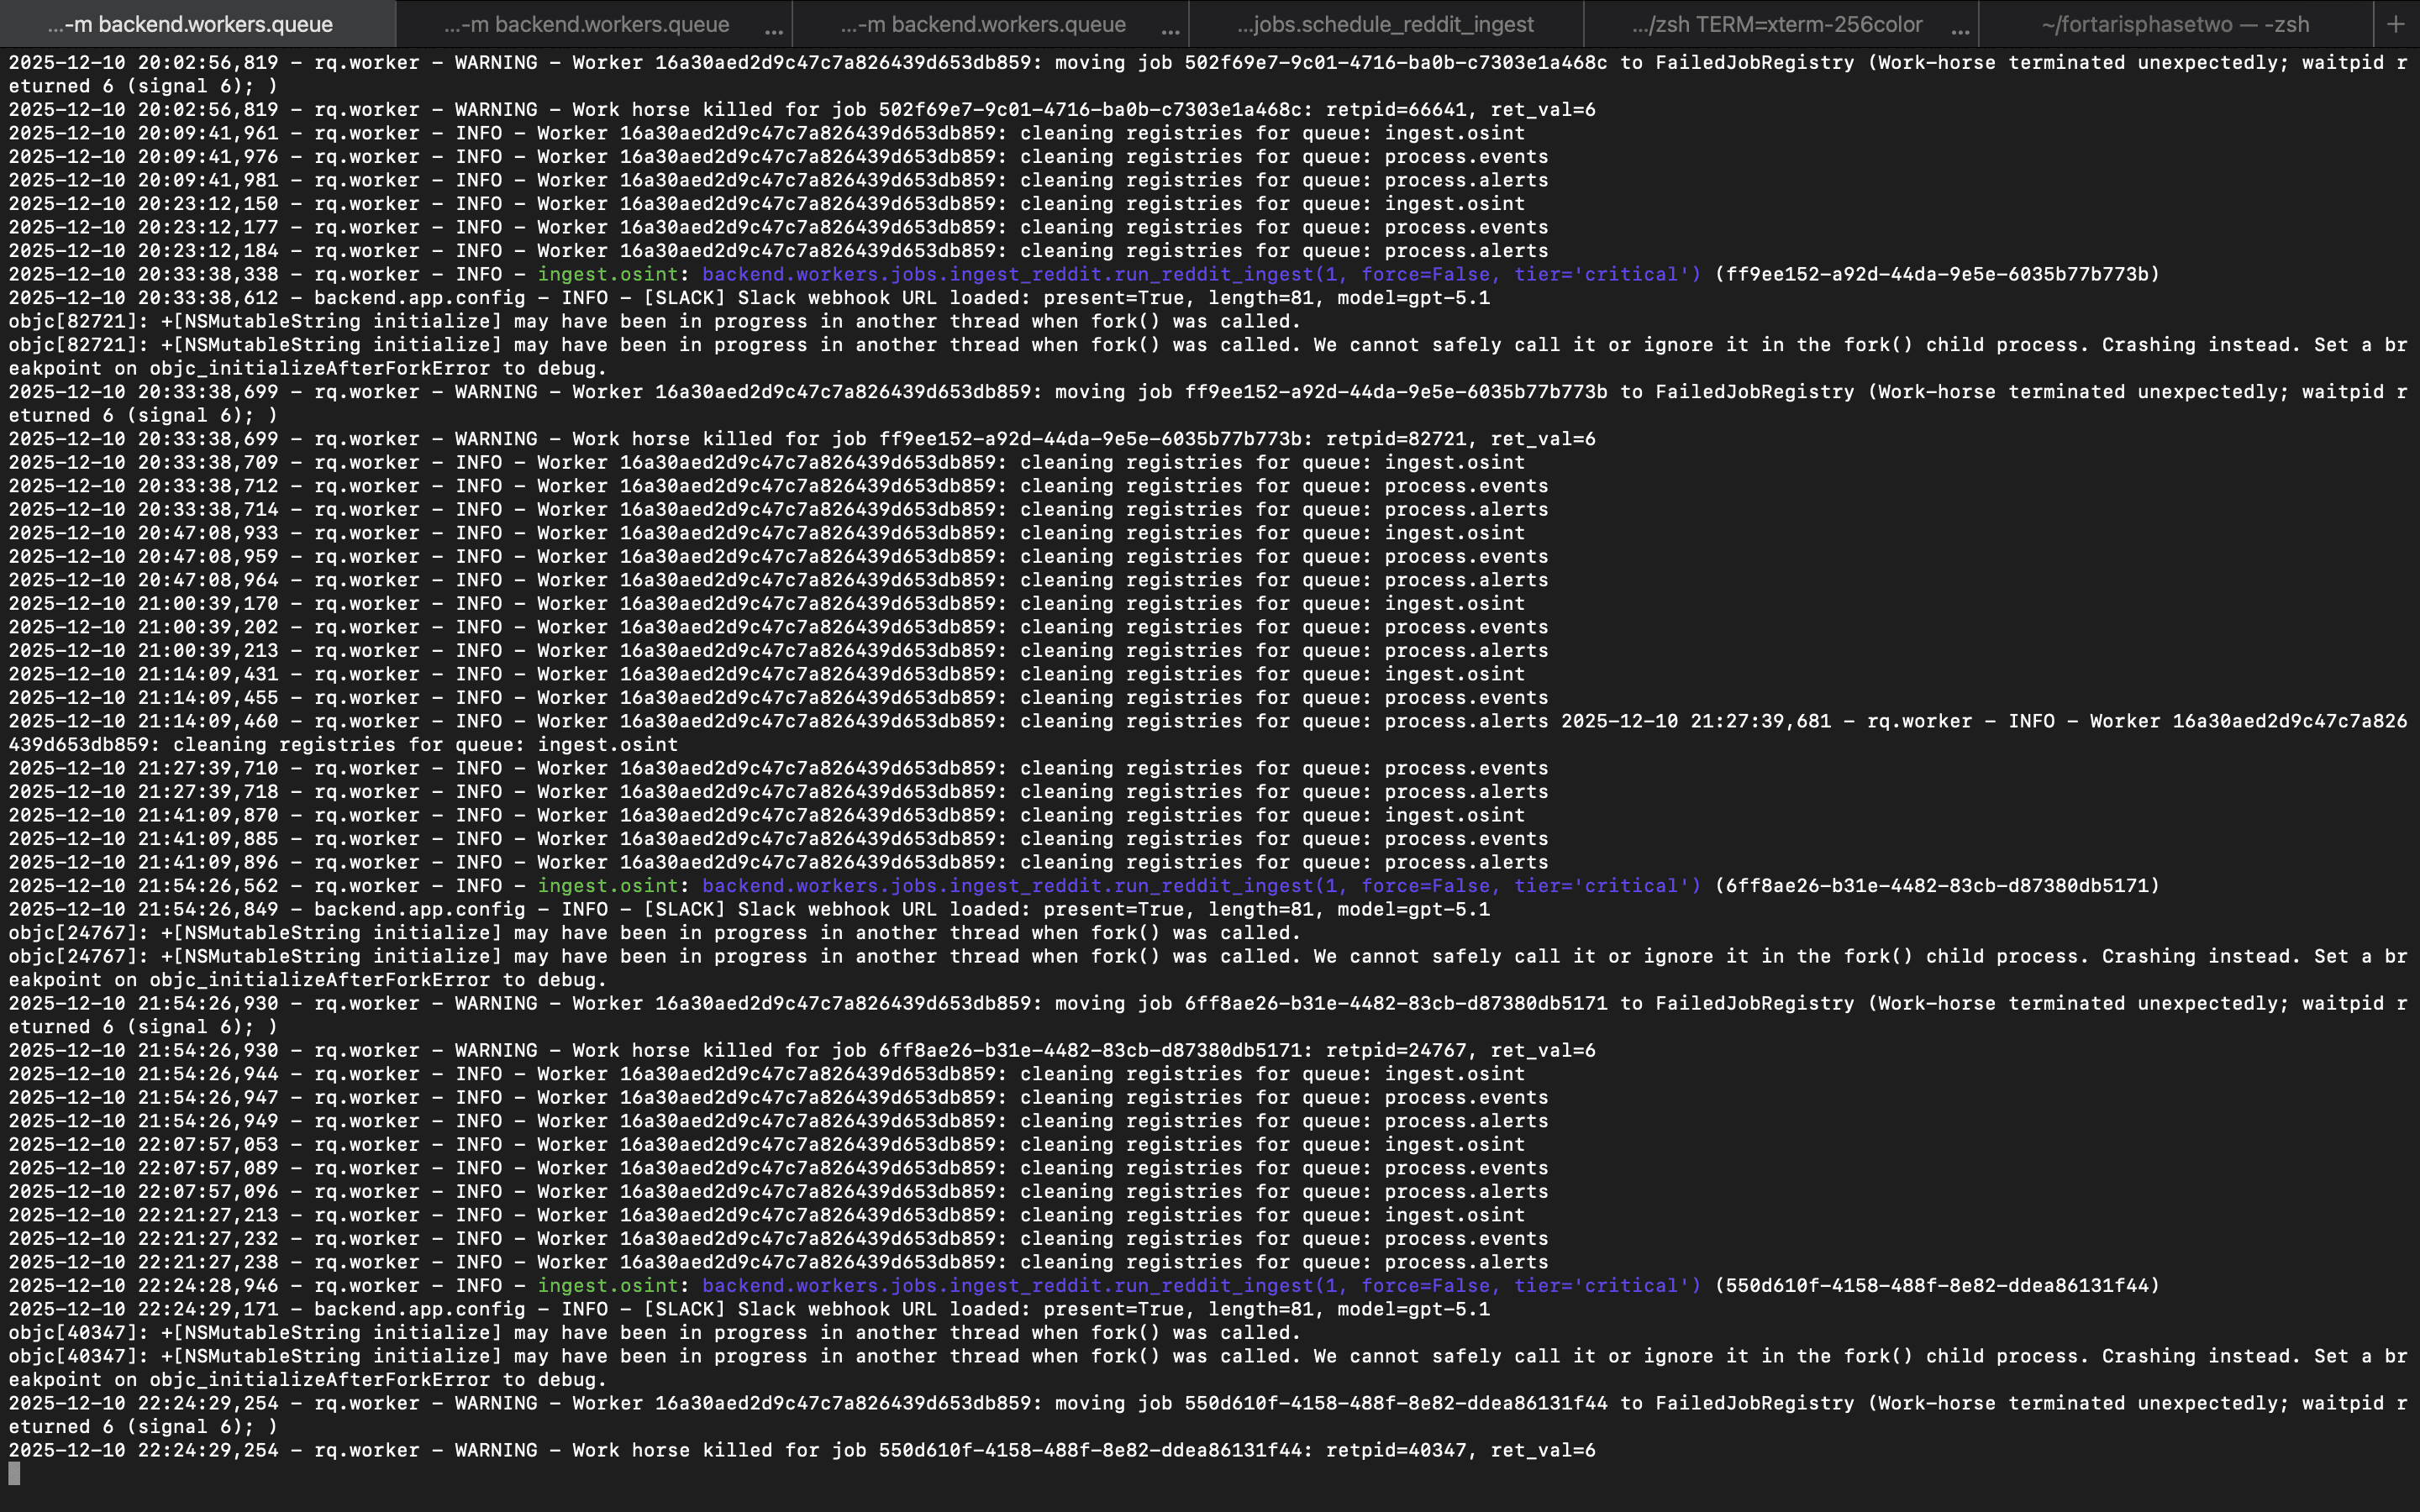The width and height of the screenshot is (2420, 1512).
Task: Click the objc[82721] first fork error line
Action: click(654, 321)
